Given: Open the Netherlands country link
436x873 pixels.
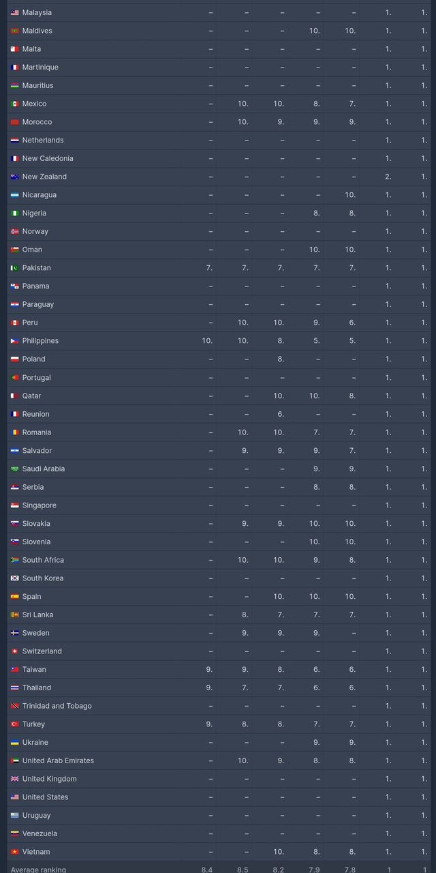Looking at the screenshot, I should [x=43, y=140].
